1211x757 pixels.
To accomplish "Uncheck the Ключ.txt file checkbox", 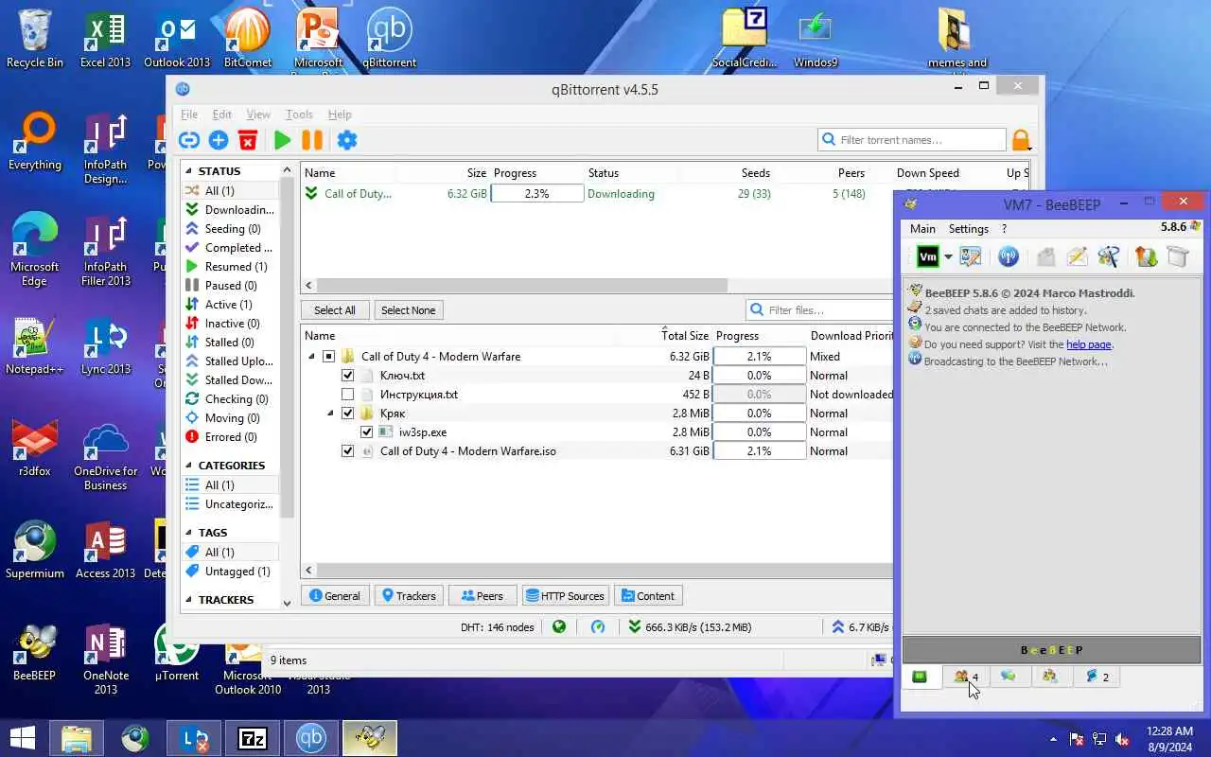I will click(347, 376).
